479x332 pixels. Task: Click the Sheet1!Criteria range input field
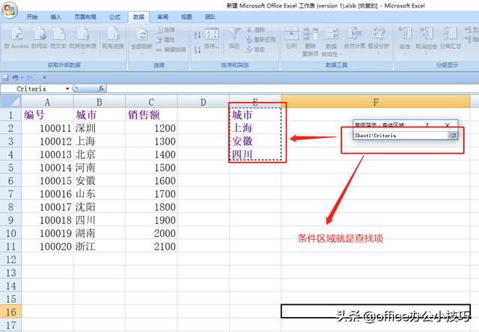pos(400,135)
